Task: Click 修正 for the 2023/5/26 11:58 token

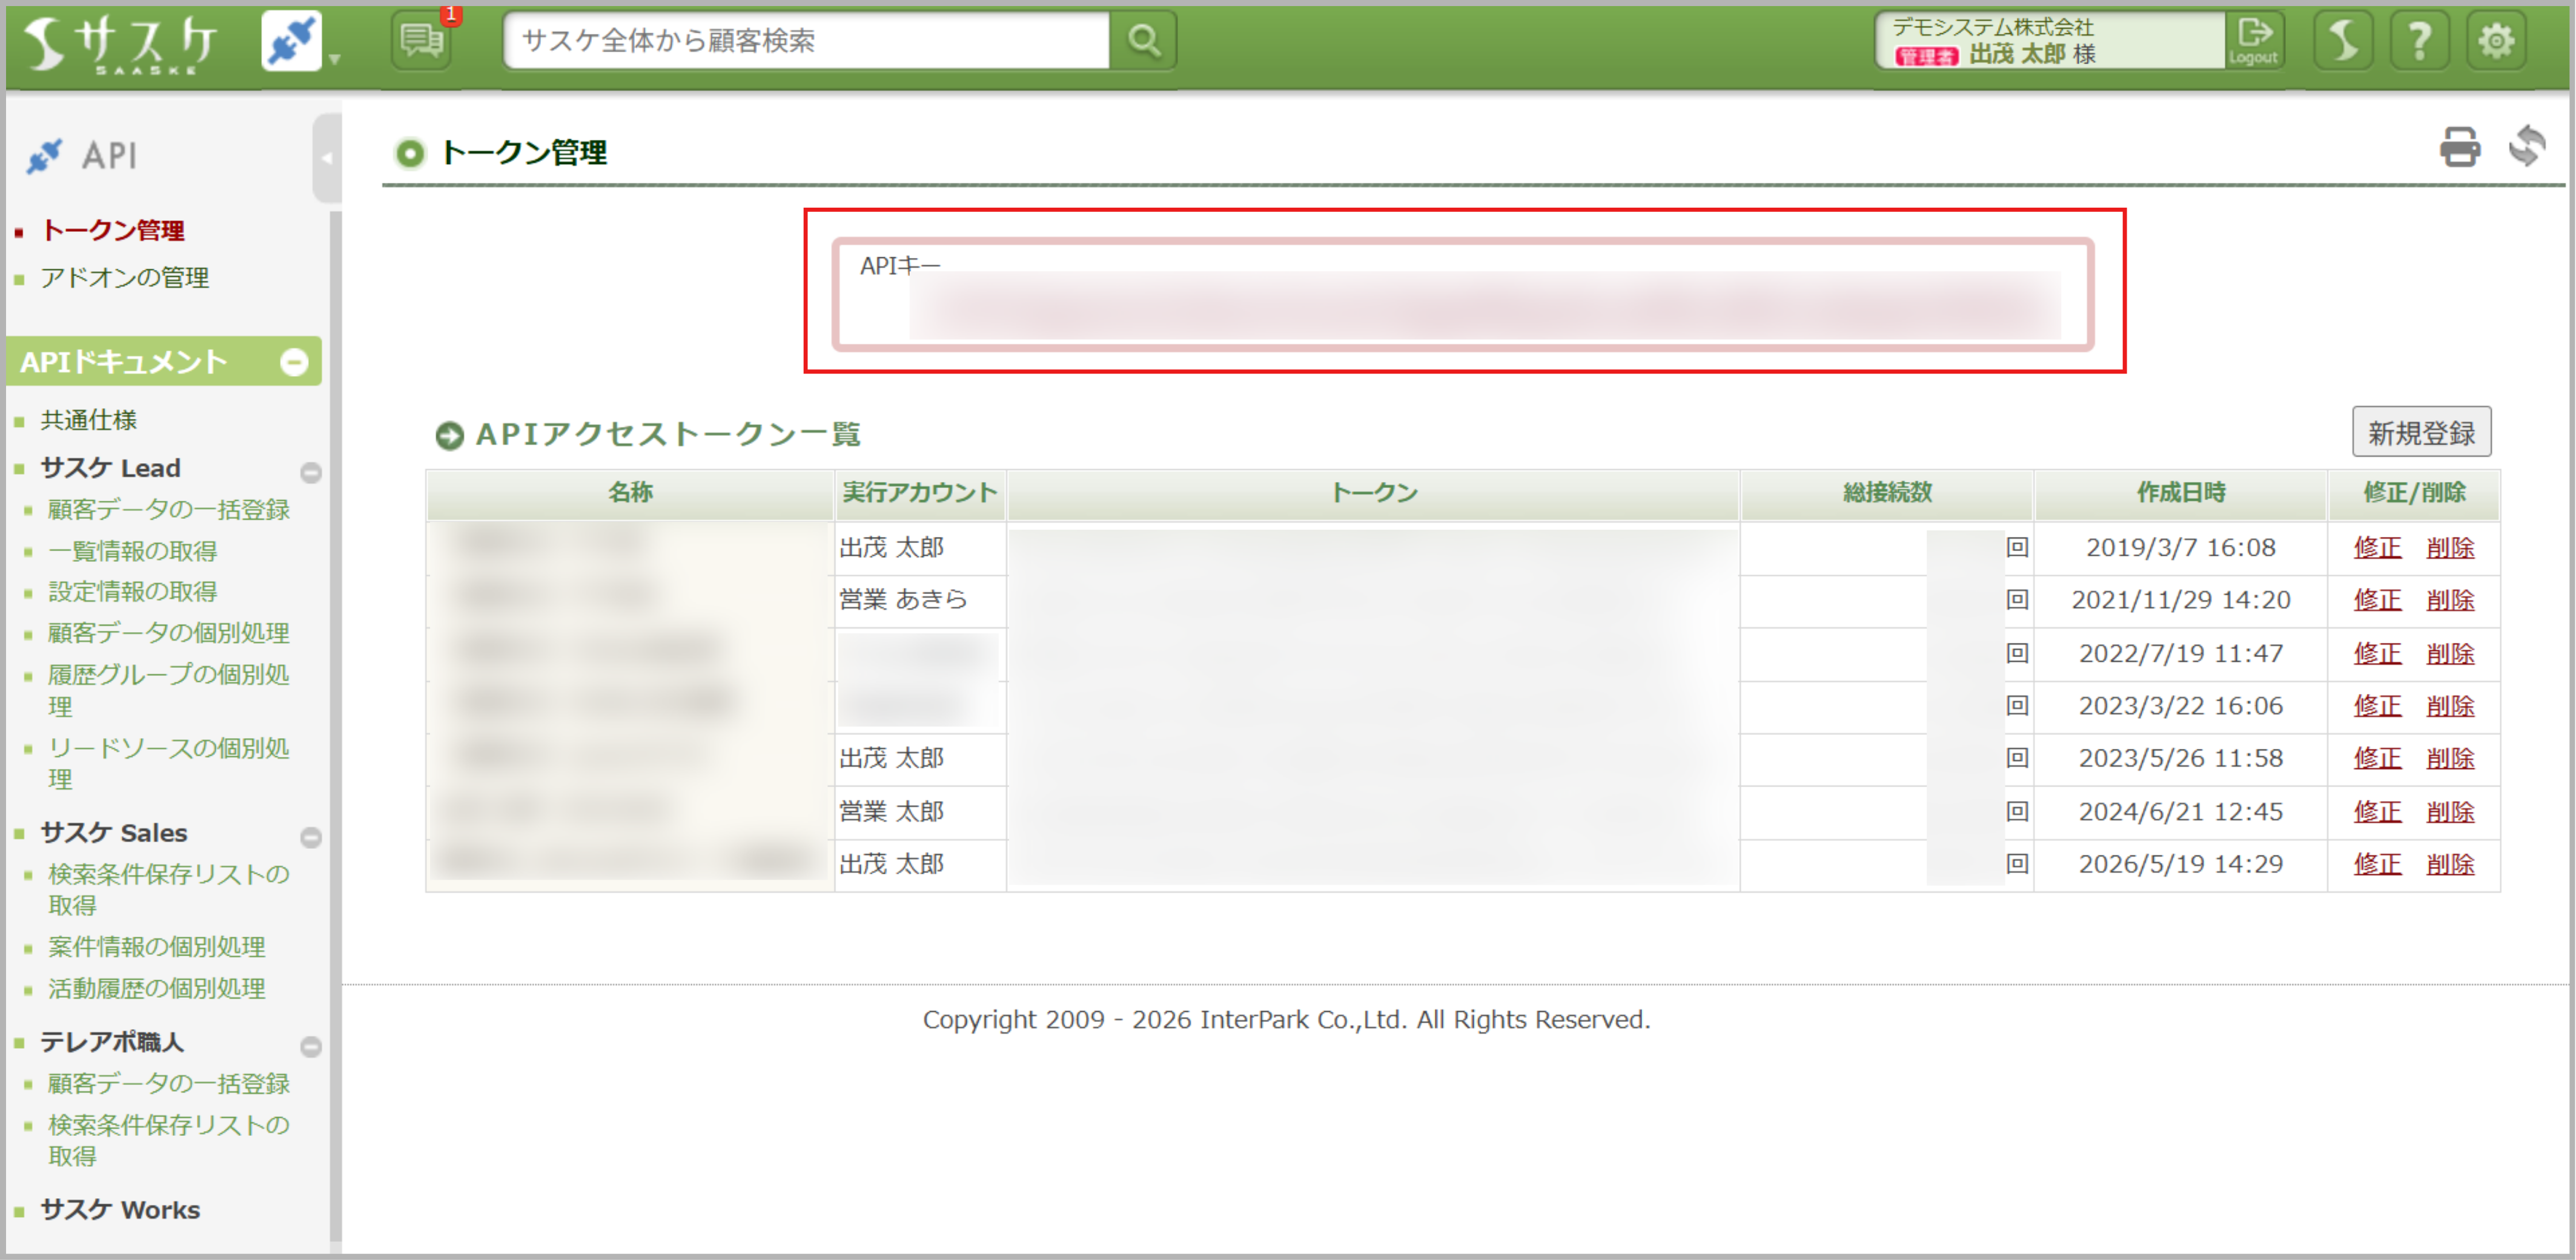Action: [x=2377, y=759]
